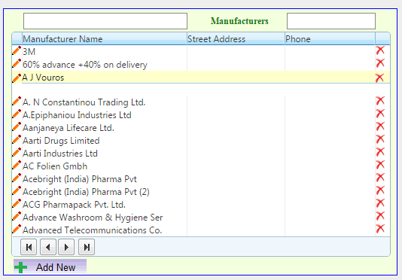Viewport: 402px width, 280px height.
Task: Delete ACG Pharmapack Pvt. Ltd. row
Action: (380, 203)
